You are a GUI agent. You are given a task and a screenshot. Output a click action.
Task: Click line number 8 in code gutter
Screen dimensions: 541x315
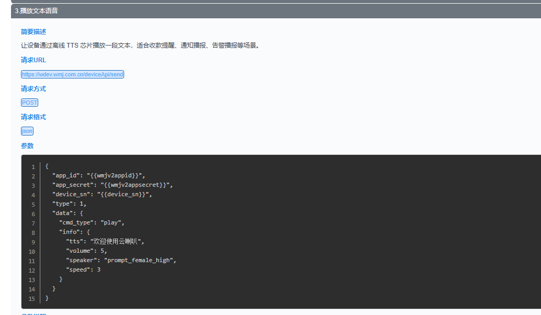pyautogui.click(x=33, y=233)
